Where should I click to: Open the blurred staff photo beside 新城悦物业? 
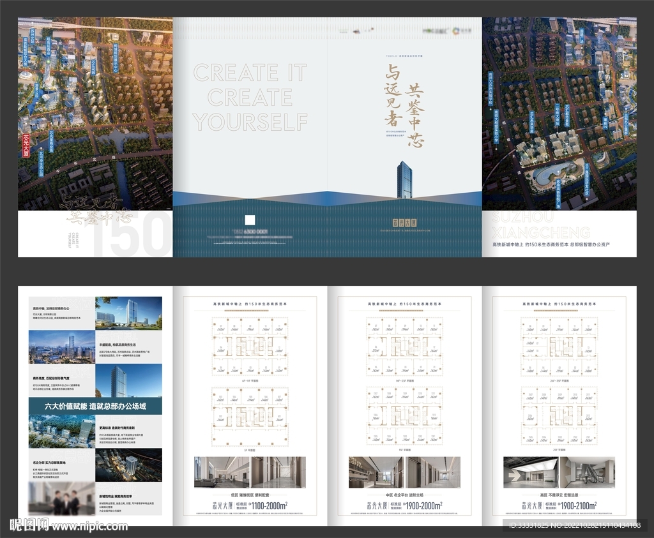click(62, 498)
